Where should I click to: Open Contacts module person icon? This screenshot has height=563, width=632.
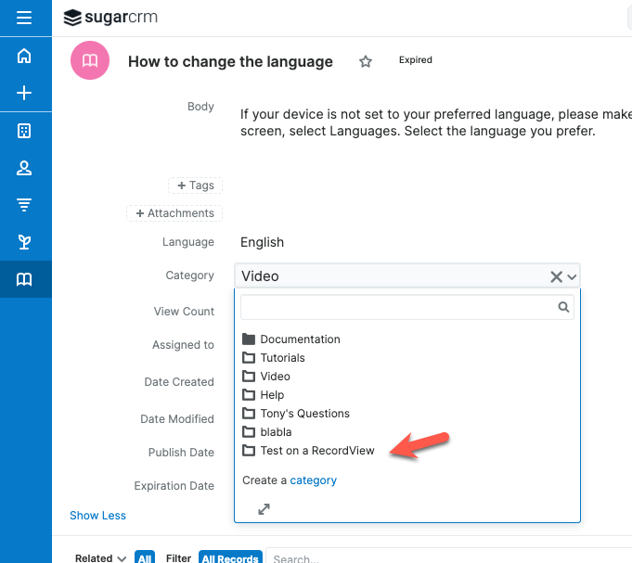(25, 168)
